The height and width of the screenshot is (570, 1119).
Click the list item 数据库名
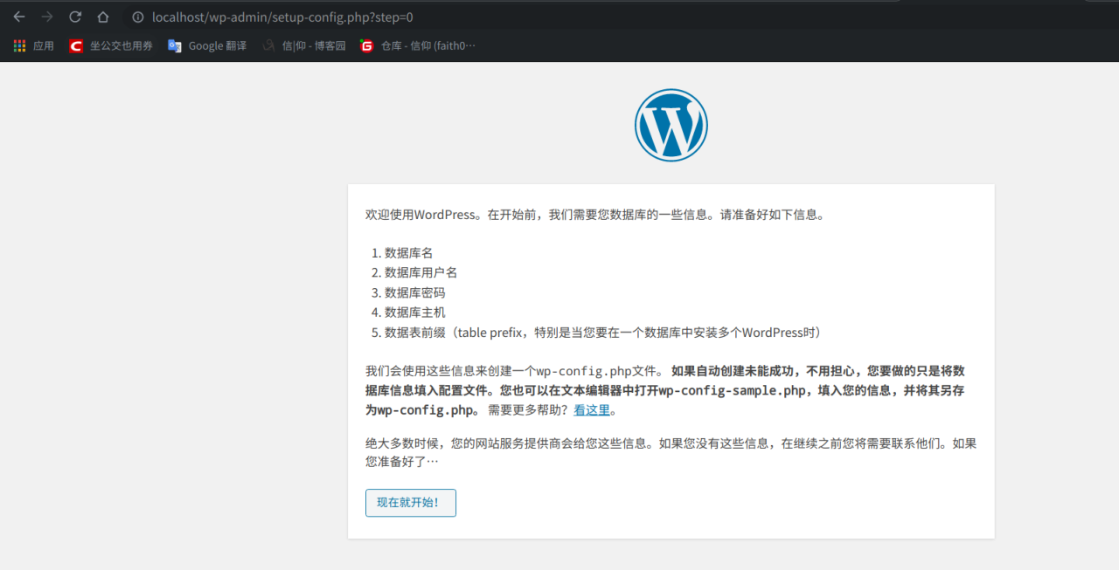pyautogui.click(x=407, y=252)
